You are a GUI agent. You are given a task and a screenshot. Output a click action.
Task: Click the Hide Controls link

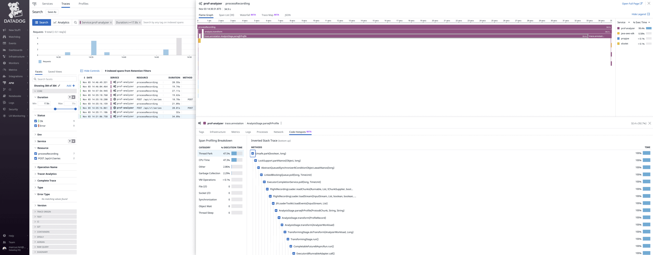pyautogui.click(x=90, y=71)
